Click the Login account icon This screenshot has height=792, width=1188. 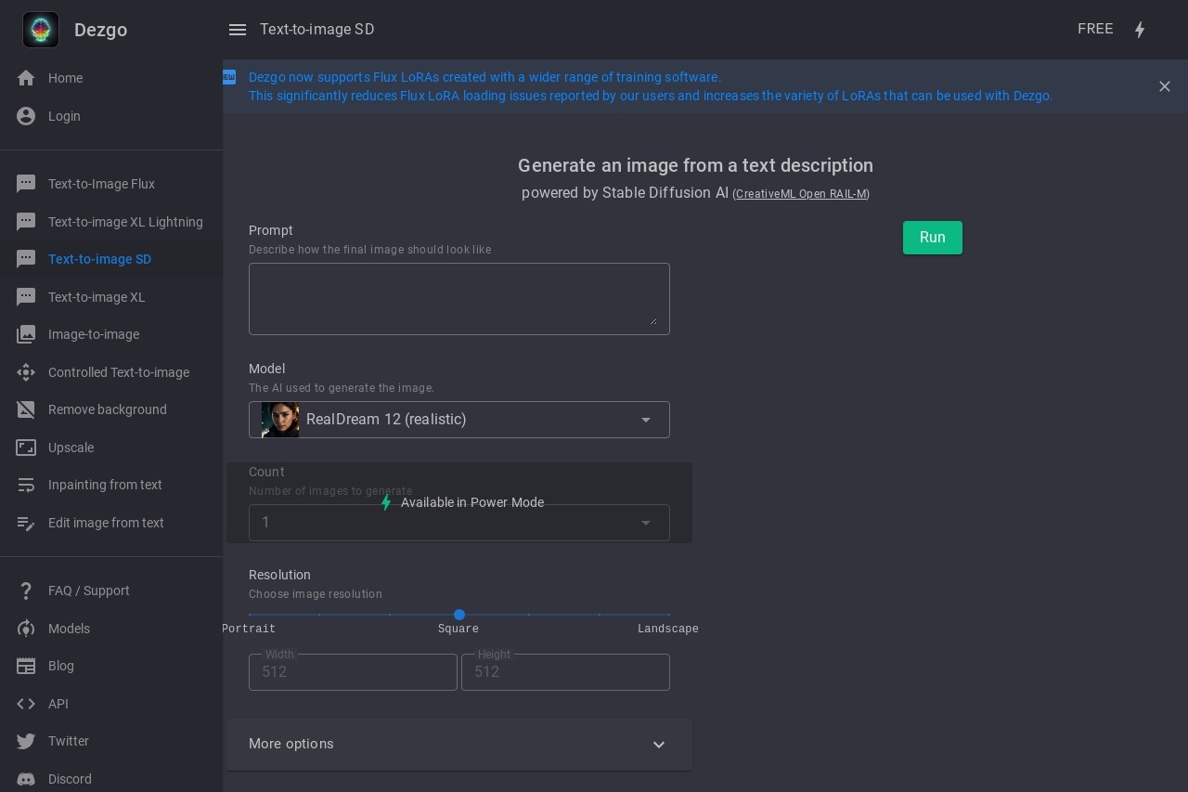coord(26,116)
